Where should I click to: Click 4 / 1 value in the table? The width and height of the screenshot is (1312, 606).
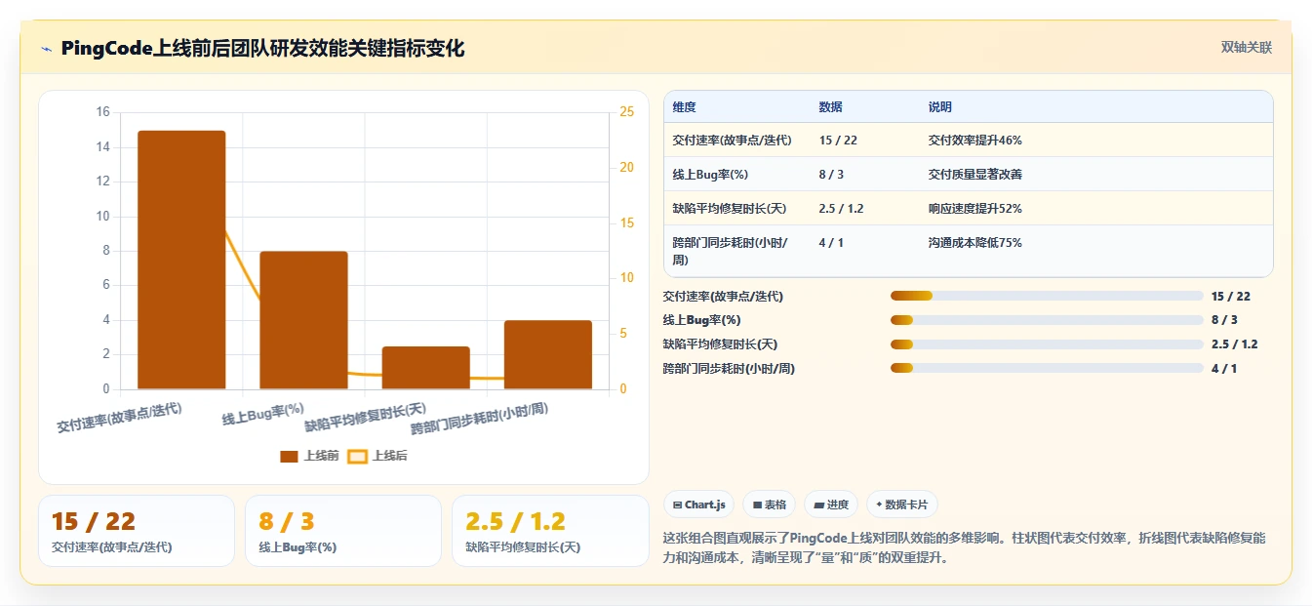(831, 242)
